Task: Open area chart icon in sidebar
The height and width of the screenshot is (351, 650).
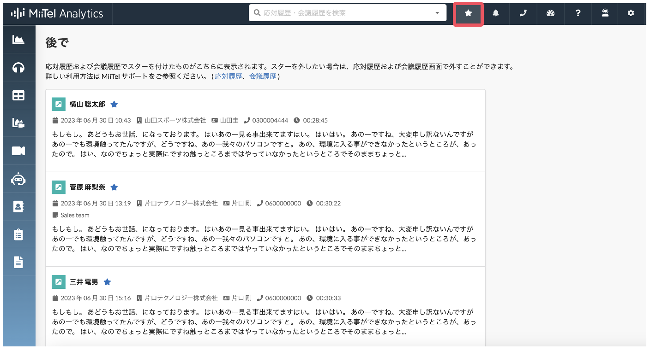Action: 18,40
